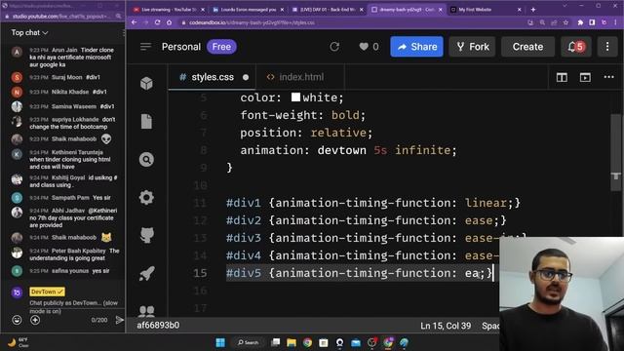Click the Ln 15, Col 39 status indicator
Screen dimensions: 624x351
click(x=446, y=326)
